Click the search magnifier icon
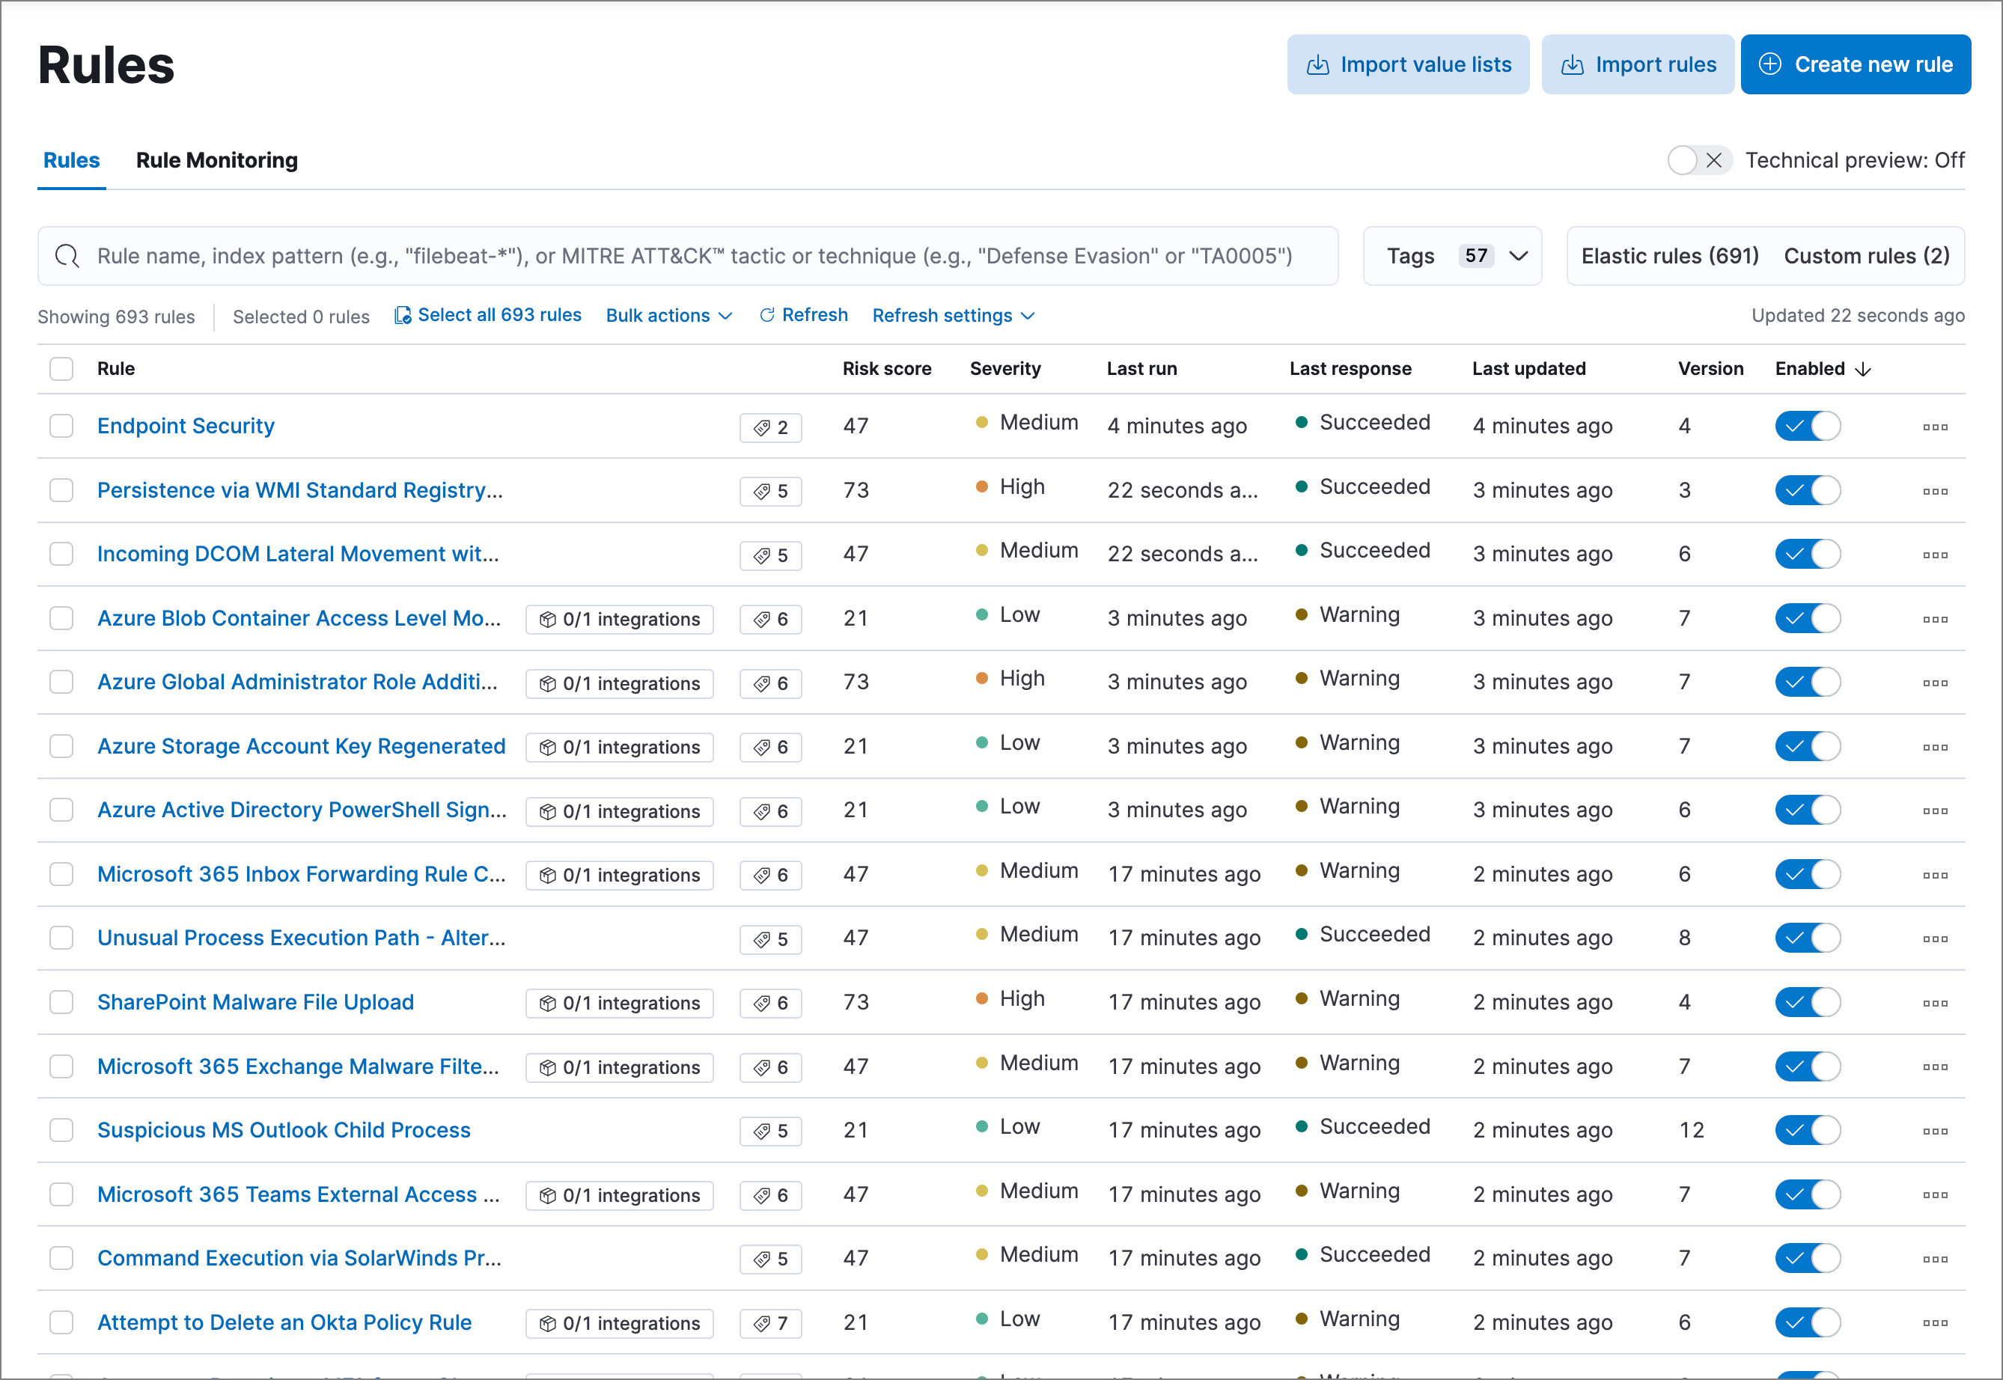The width and height of the screenshot is (2003, 1380). (67, 256)
